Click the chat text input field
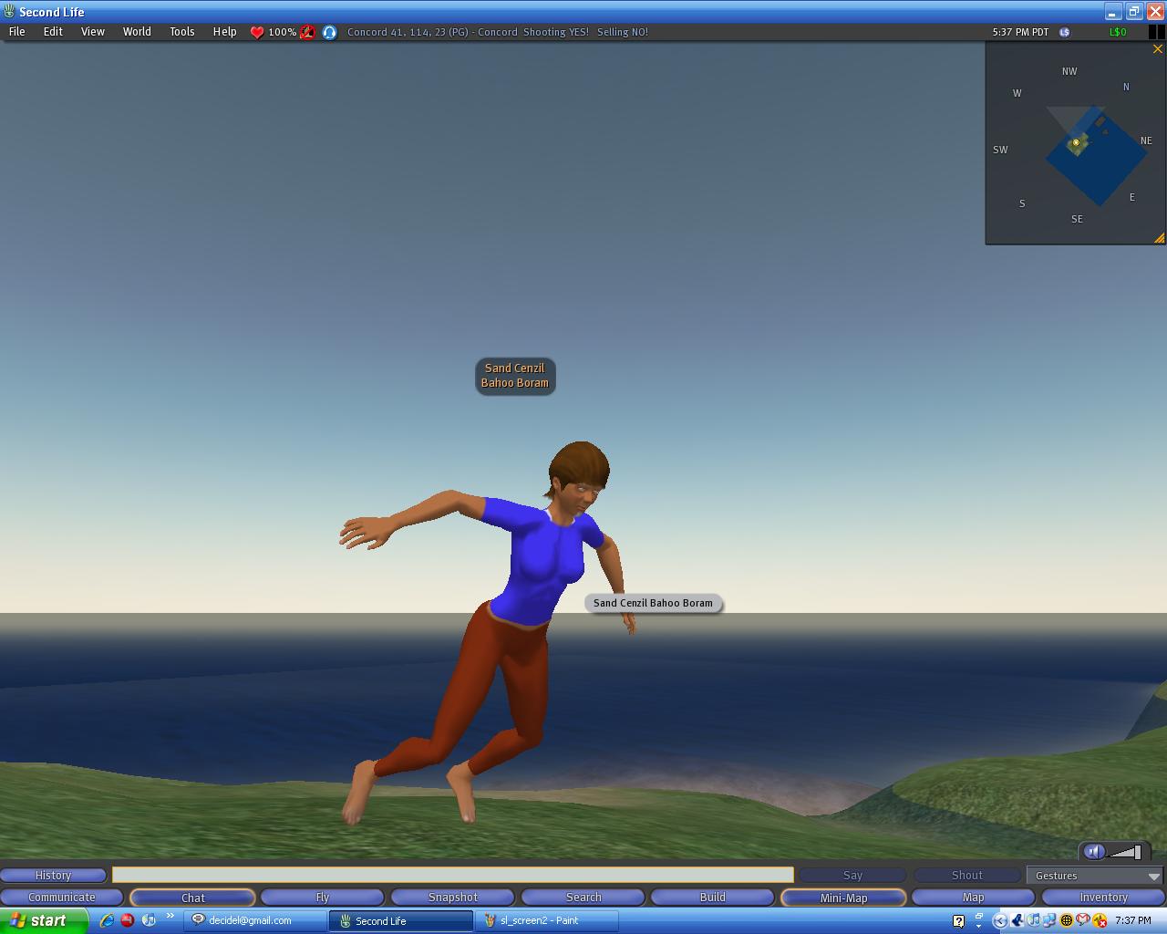The width and height of the screenshot is (1167, 934). [453, 875]
